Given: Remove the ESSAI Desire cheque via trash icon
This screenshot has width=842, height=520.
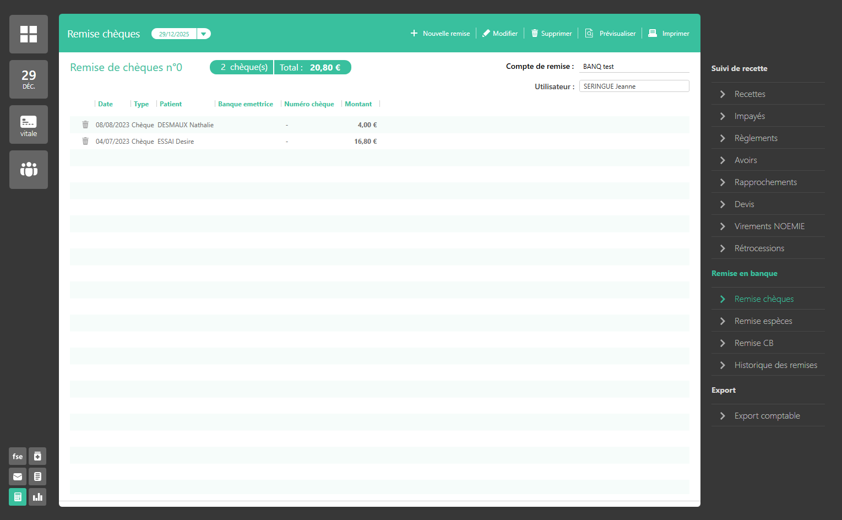Looking at the screenshot, I should coord(85,142).
